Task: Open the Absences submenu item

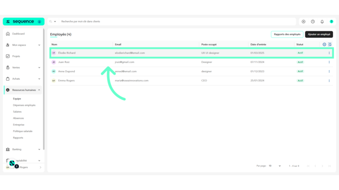Action: [18, 118]
